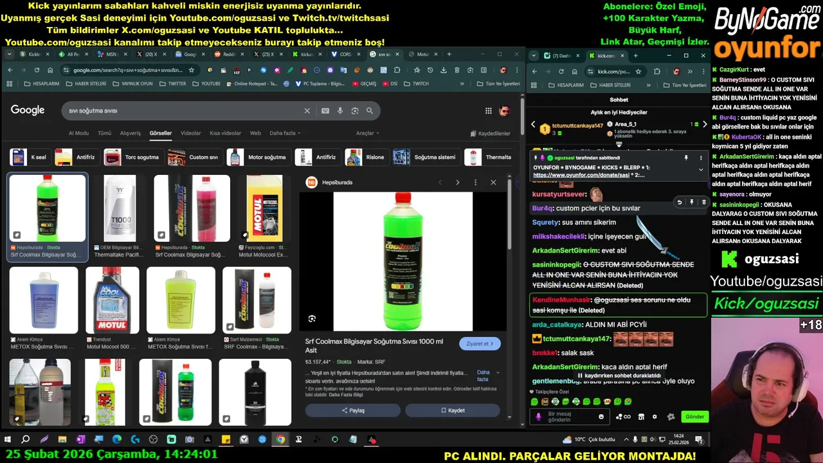Click the Kaydet save button

[x=453, y=410]
